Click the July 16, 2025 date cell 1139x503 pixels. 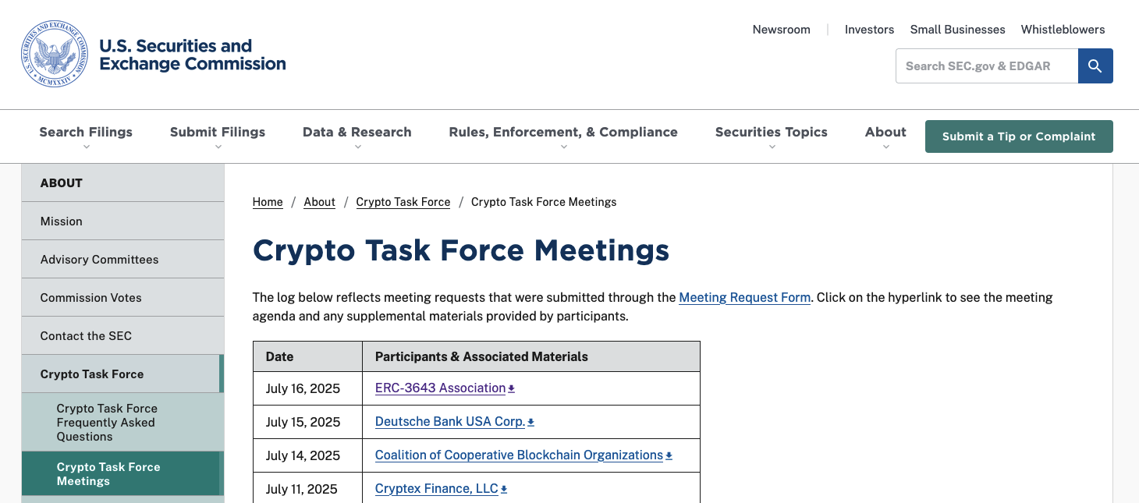click(x=307, y=388)
